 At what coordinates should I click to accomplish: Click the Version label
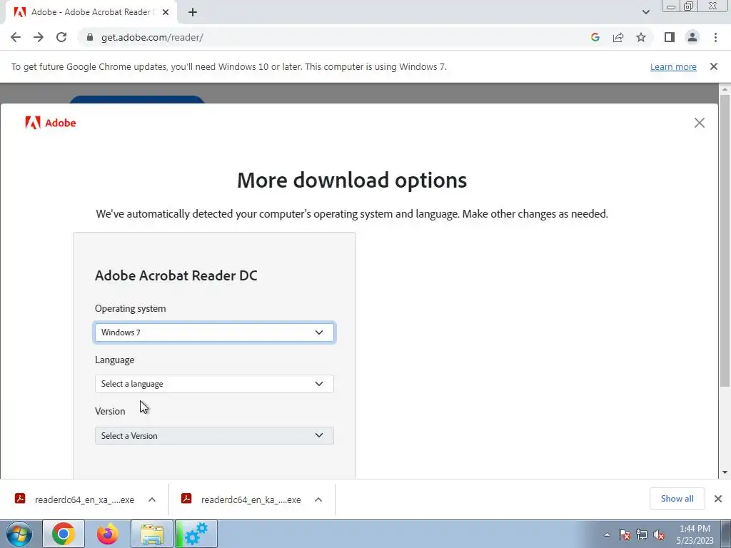coord(110,411)
